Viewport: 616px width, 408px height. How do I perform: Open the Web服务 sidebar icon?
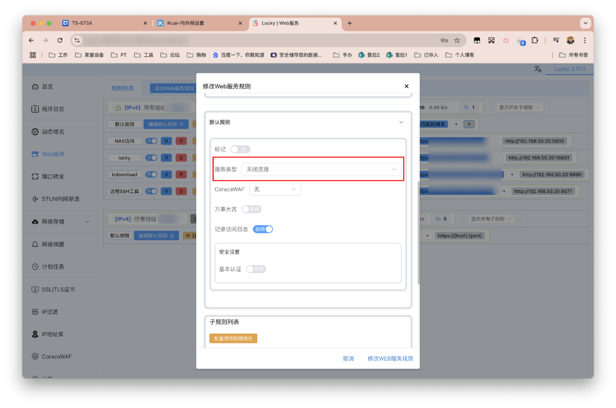[x=36, y=154]
